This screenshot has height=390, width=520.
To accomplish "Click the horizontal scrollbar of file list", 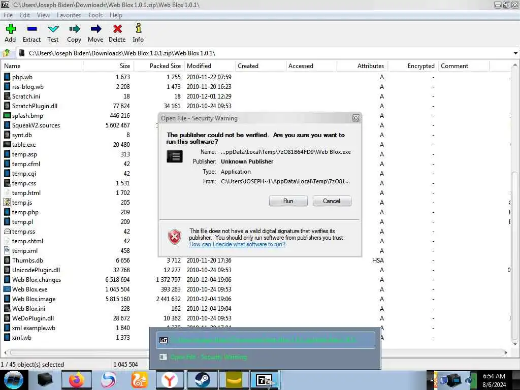I will point(255,352).
